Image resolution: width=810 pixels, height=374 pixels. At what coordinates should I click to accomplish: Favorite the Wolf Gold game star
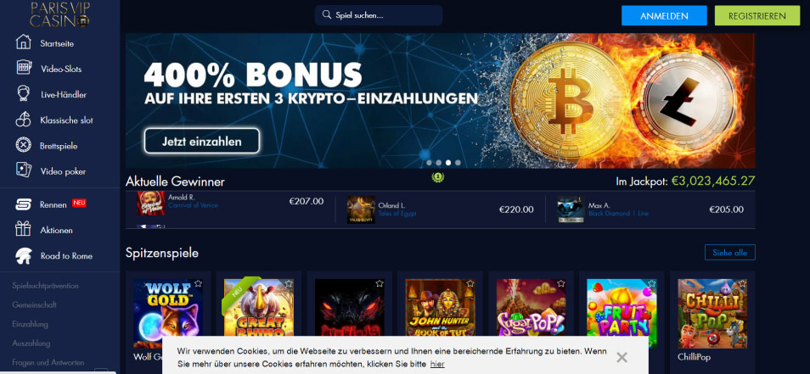tap(199, 283)
